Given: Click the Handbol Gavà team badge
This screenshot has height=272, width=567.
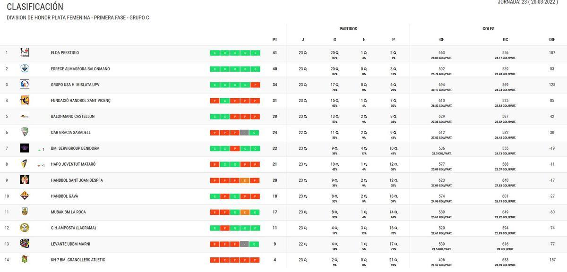Looking at the screenshot, I should point(24,195).
